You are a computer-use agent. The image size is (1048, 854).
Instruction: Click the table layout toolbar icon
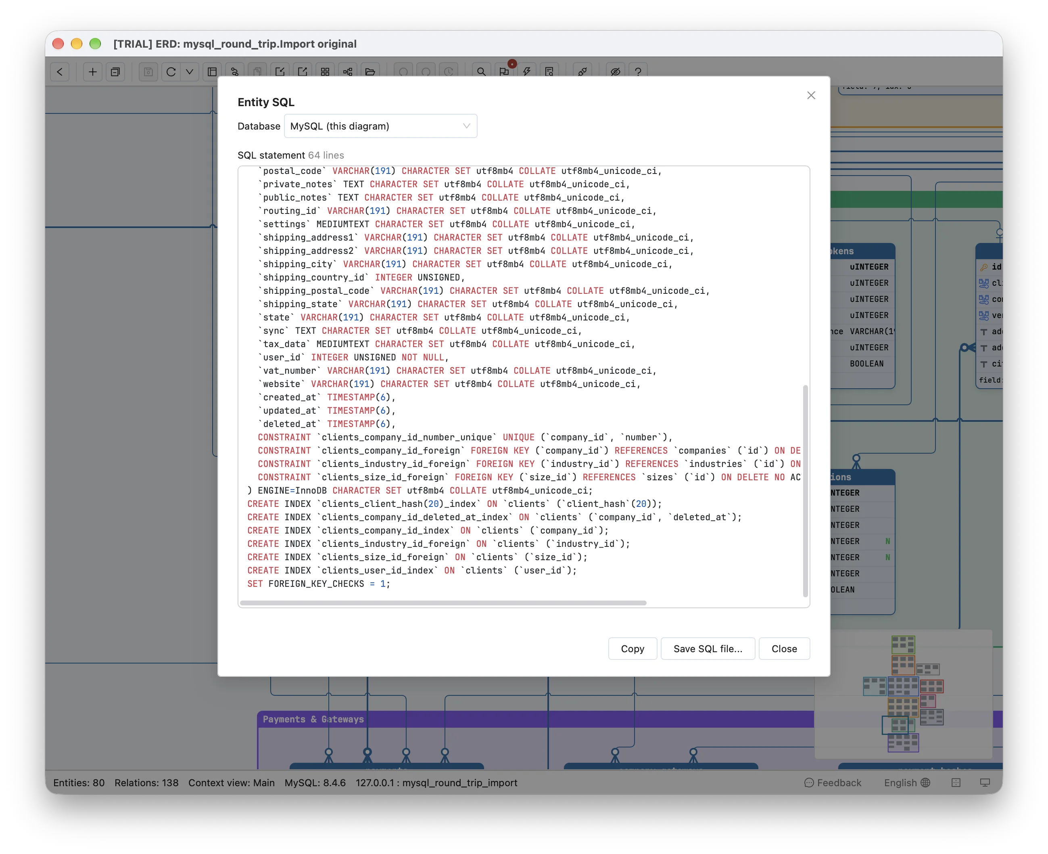(212, 72)
